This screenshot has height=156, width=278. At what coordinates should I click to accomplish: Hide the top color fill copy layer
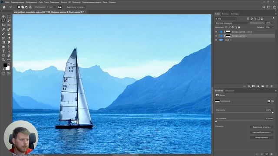coord(216,32)
